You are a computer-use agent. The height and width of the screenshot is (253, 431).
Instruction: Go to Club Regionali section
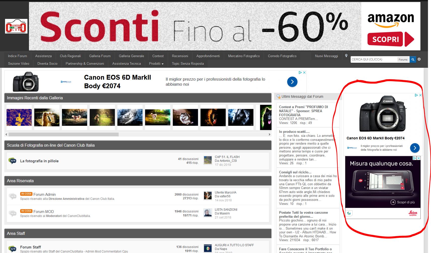click(x=70, y=56)
